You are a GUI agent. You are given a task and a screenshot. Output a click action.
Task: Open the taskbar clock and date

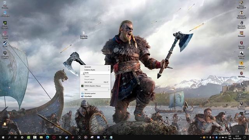click(237, 137)
